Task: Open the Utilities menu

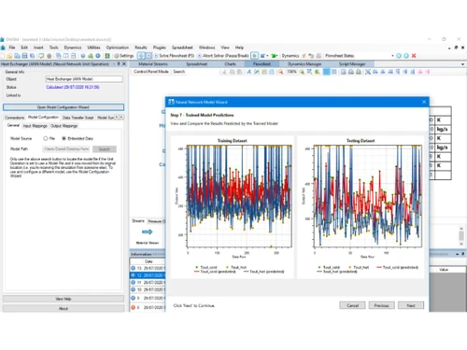Action: coord(93,48)
